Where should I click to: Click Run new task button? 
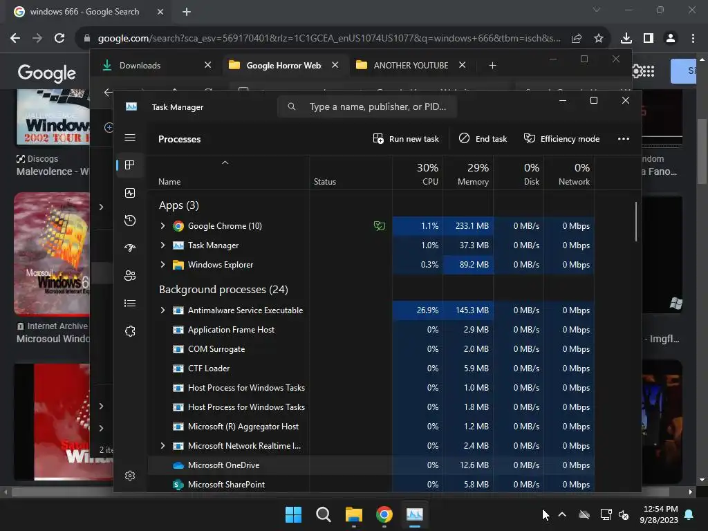coord(406,138)
